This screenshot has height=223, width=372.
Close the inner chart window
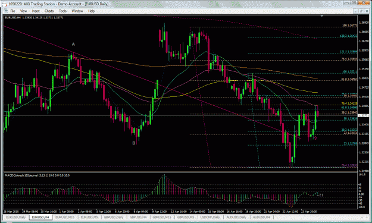[367, 11]
